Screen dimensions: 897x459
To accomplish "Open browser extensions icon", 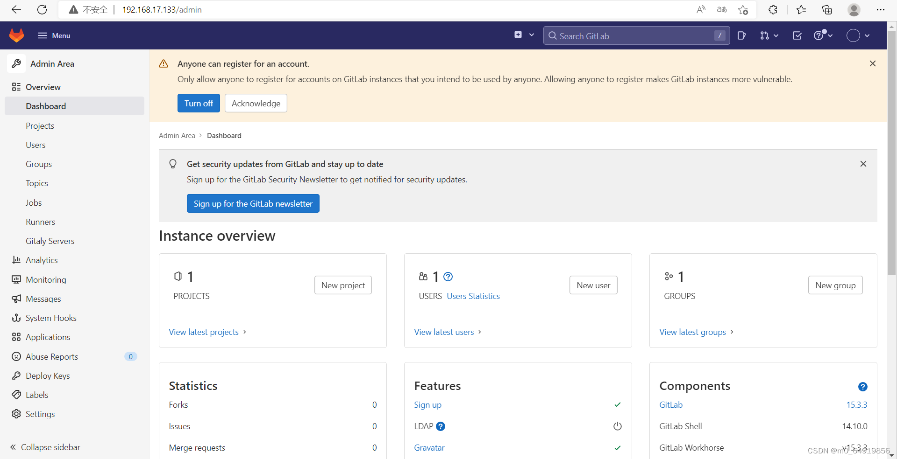I will pyautogui.click(x=773, y=9).
